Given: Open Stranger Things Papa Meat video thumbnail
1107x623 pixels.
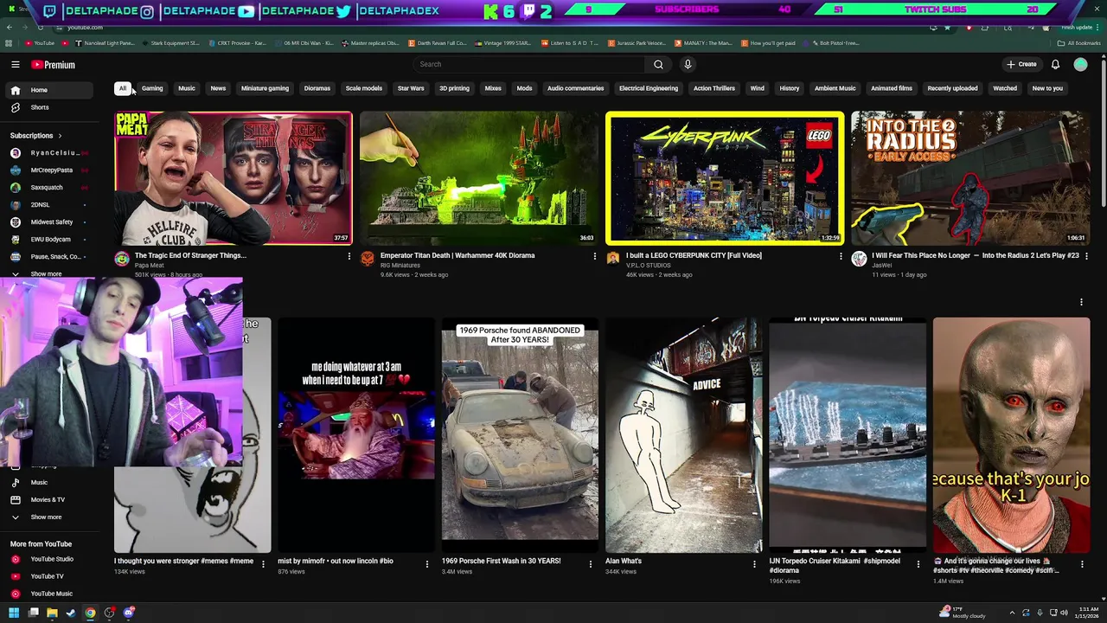Looking at the screenshot, I should pos(234,178).
